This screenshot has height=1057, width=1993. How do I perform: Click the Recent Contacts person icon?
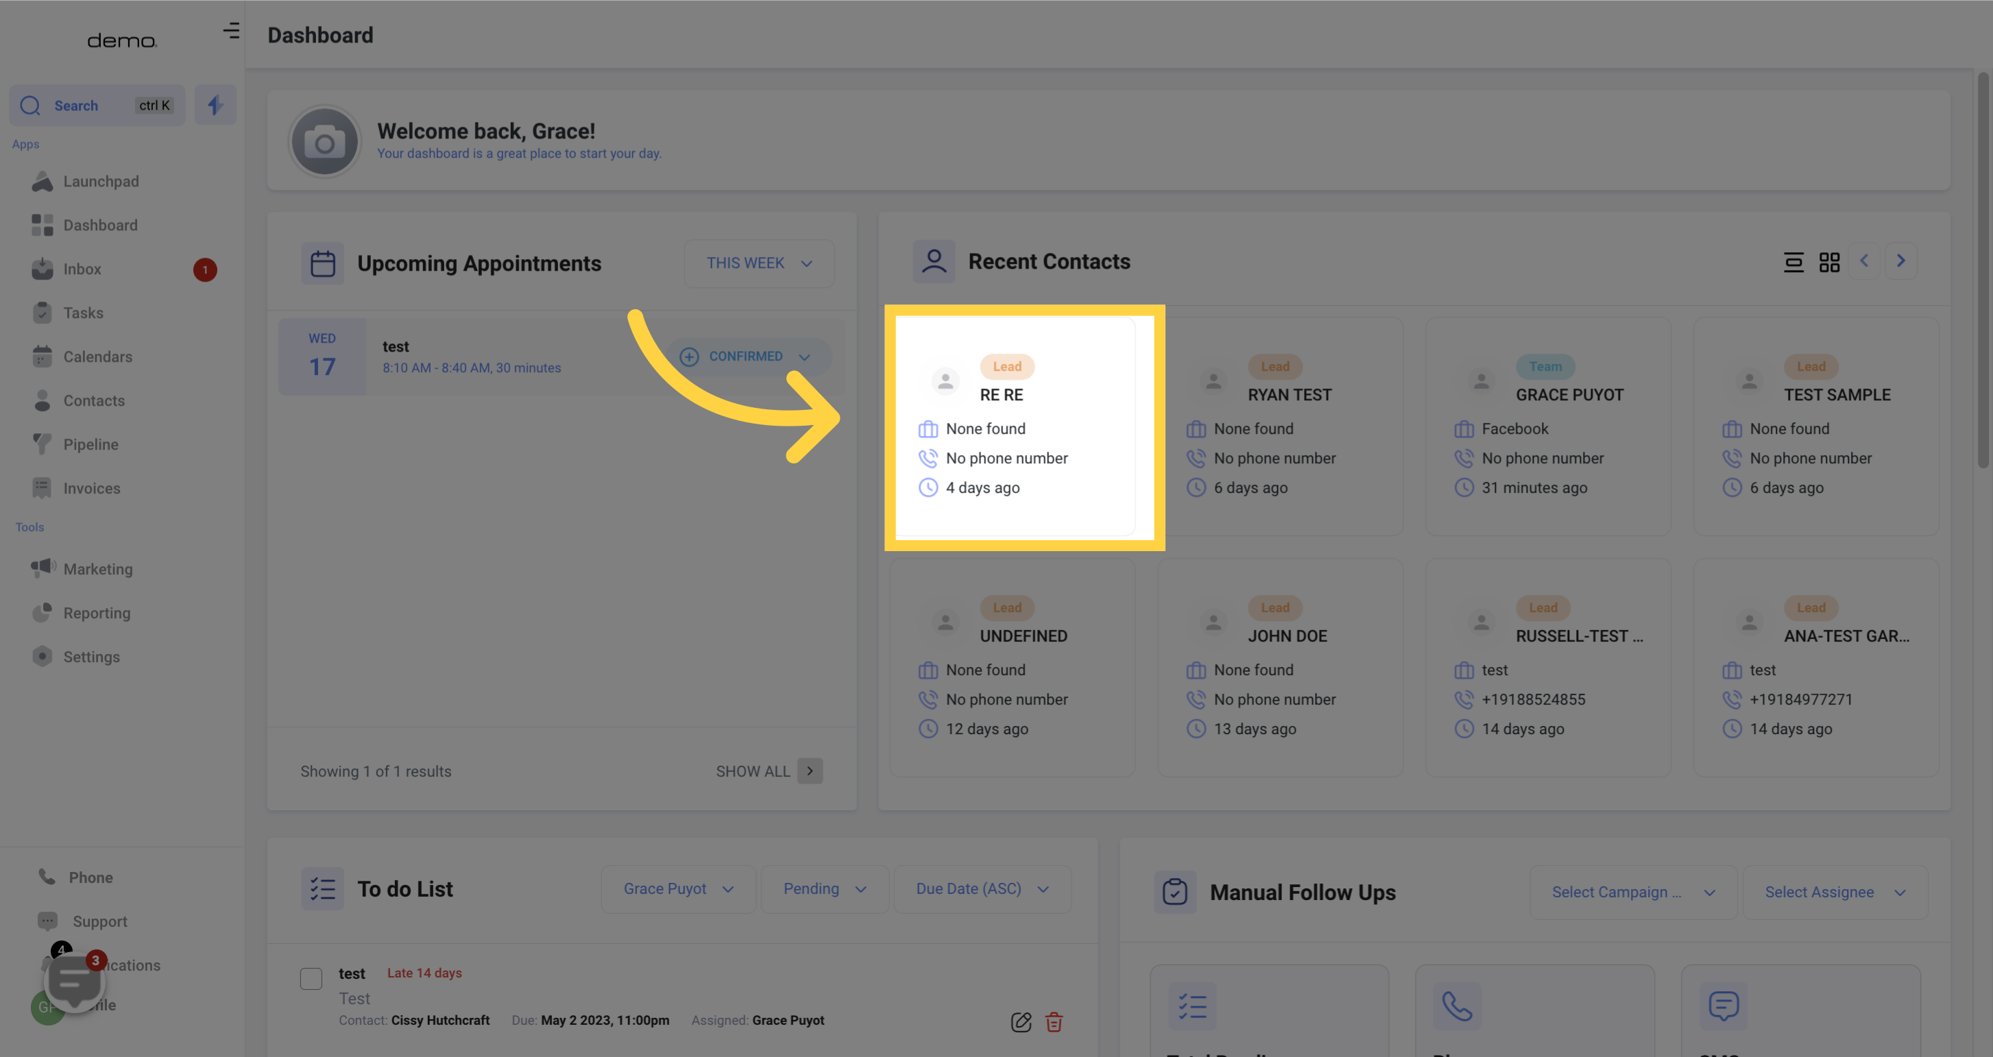(x=934, y=262)
